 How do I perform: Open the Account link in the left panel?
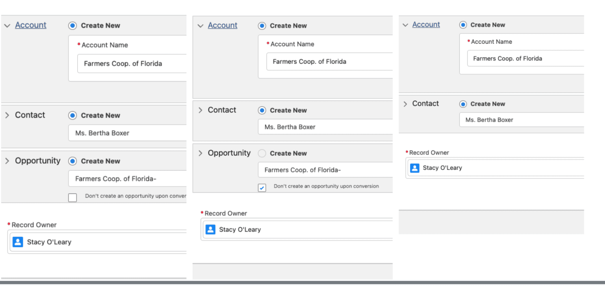pyautogui.click(x=30, y=25)
